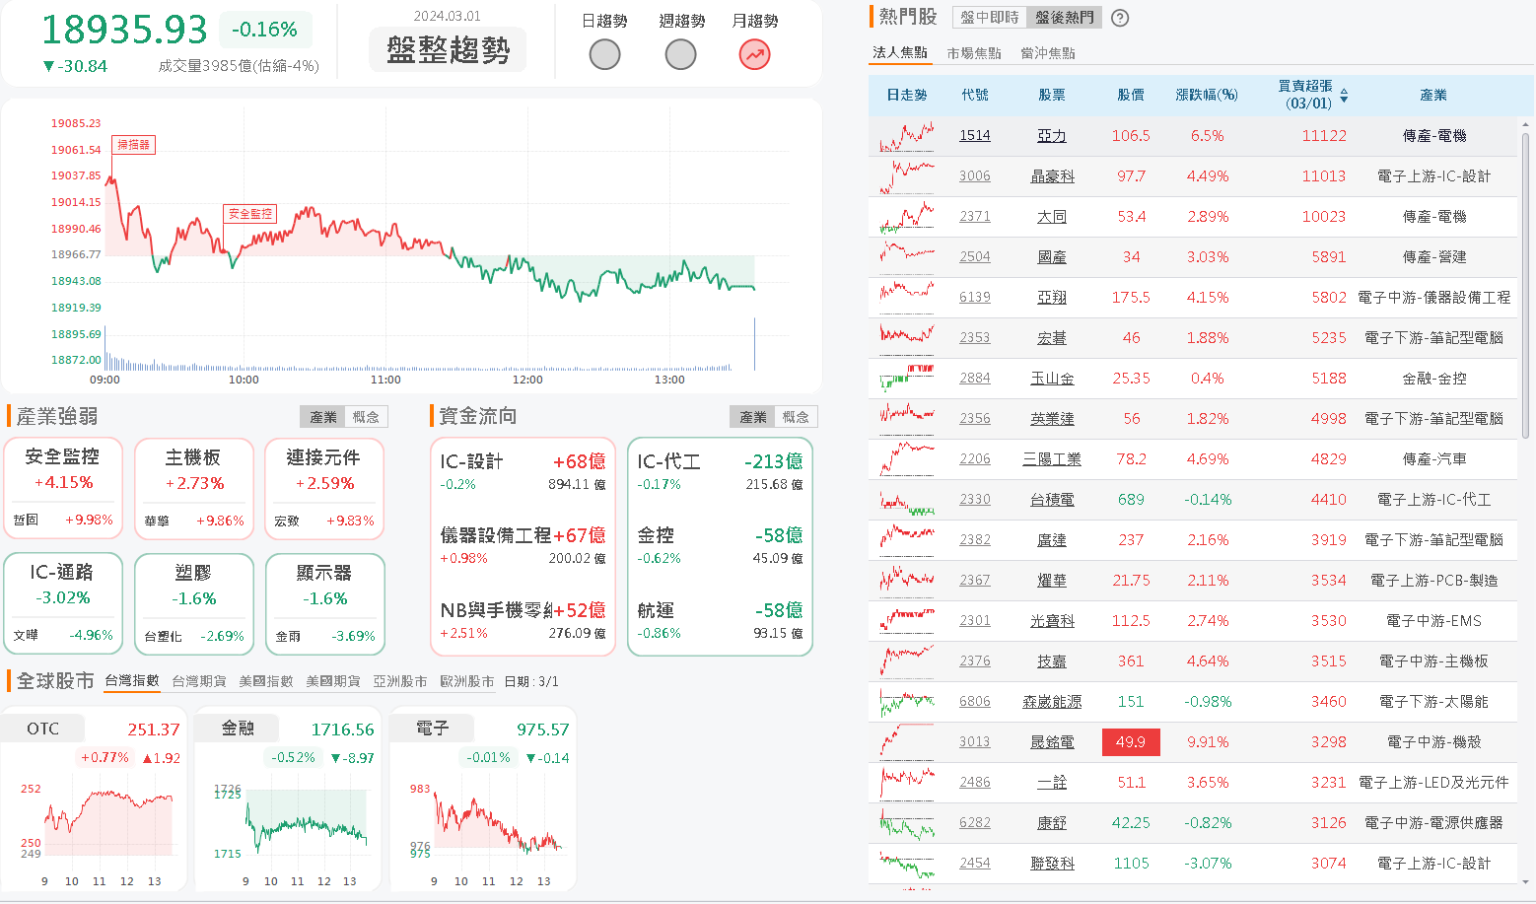Open the sparkline chart for 亞力
Screen dimensions: 1536x904
(x=906, y=136)
